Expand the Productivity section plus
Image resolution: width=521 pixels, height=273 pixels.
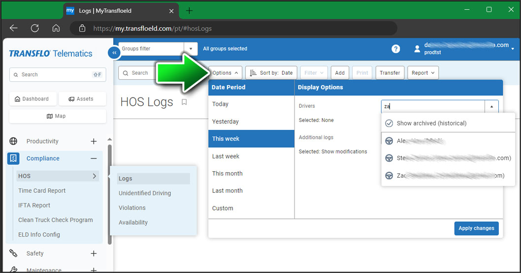coord(94,141)
